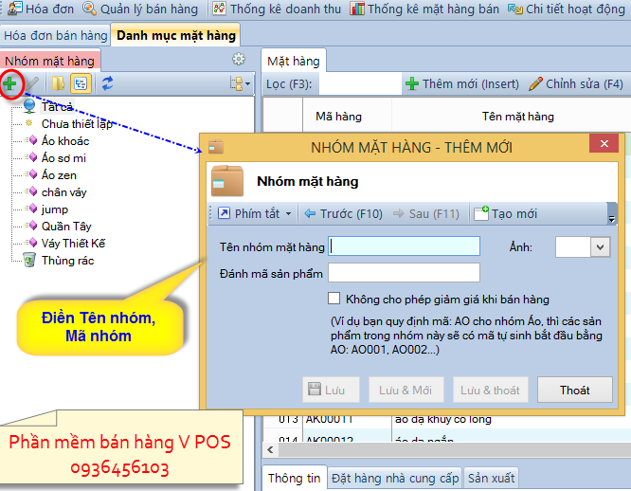
Task: Click the folder icon in group toolbar
Action: click(59, 84)
